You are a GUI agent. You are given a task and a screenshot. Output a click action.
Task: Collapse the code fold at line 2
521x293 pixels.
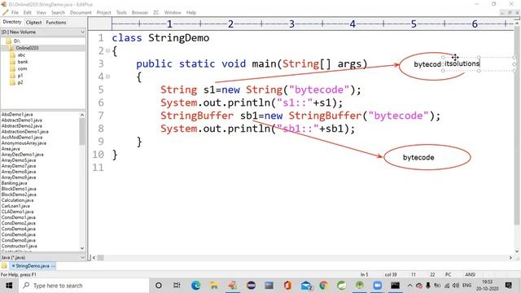click(107, 50)
